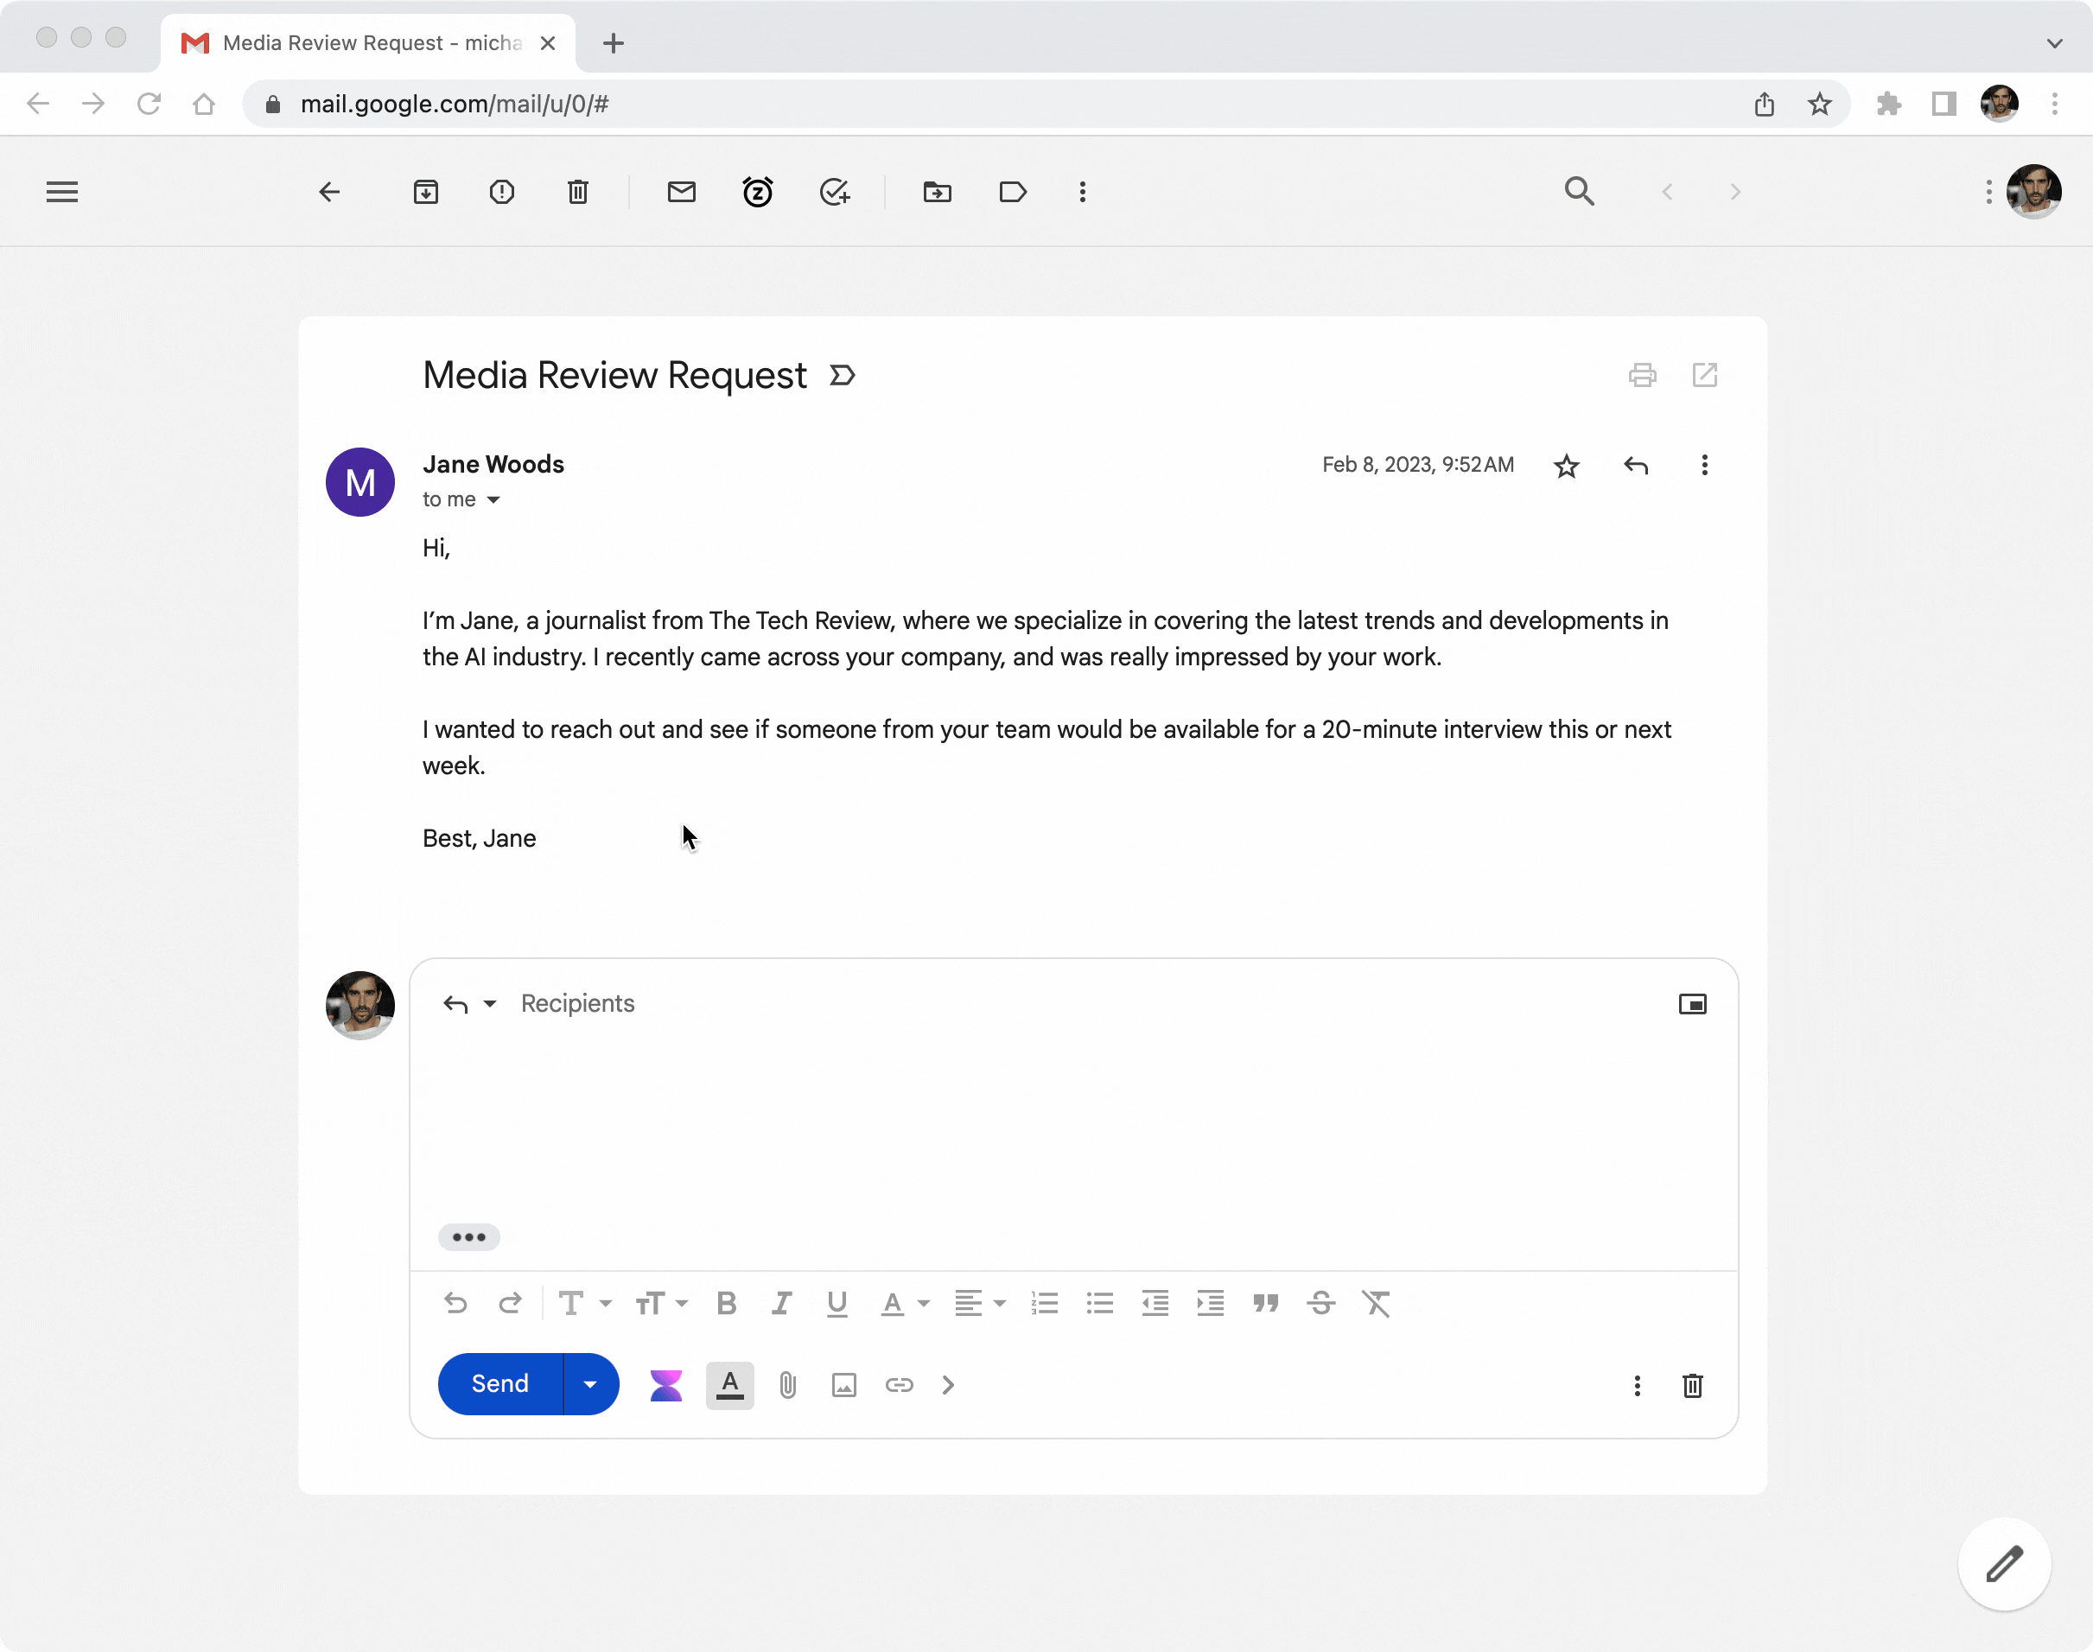The width and height of the screenshot is (2093, 1652).
Task: Toggle bold formatting
Action: 727,1304
